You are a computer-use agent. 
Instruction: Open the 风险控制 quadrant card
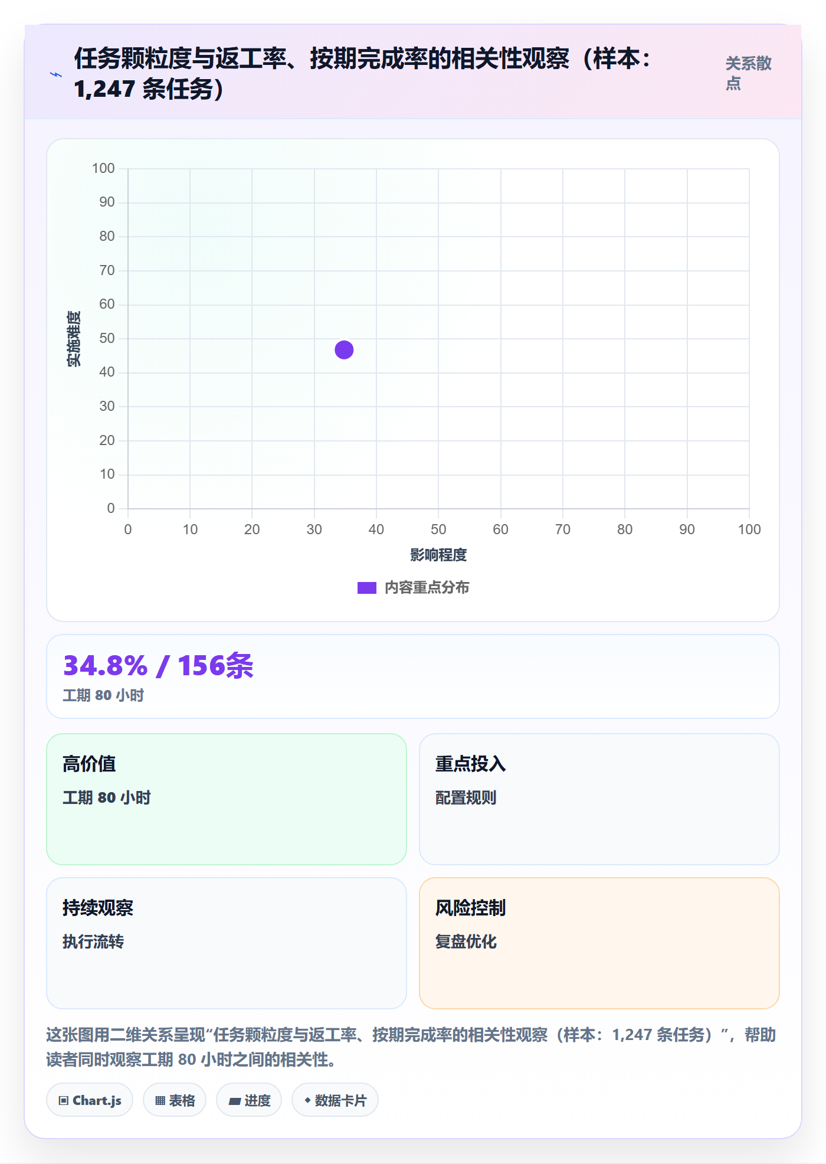click(x=599, y=943)
